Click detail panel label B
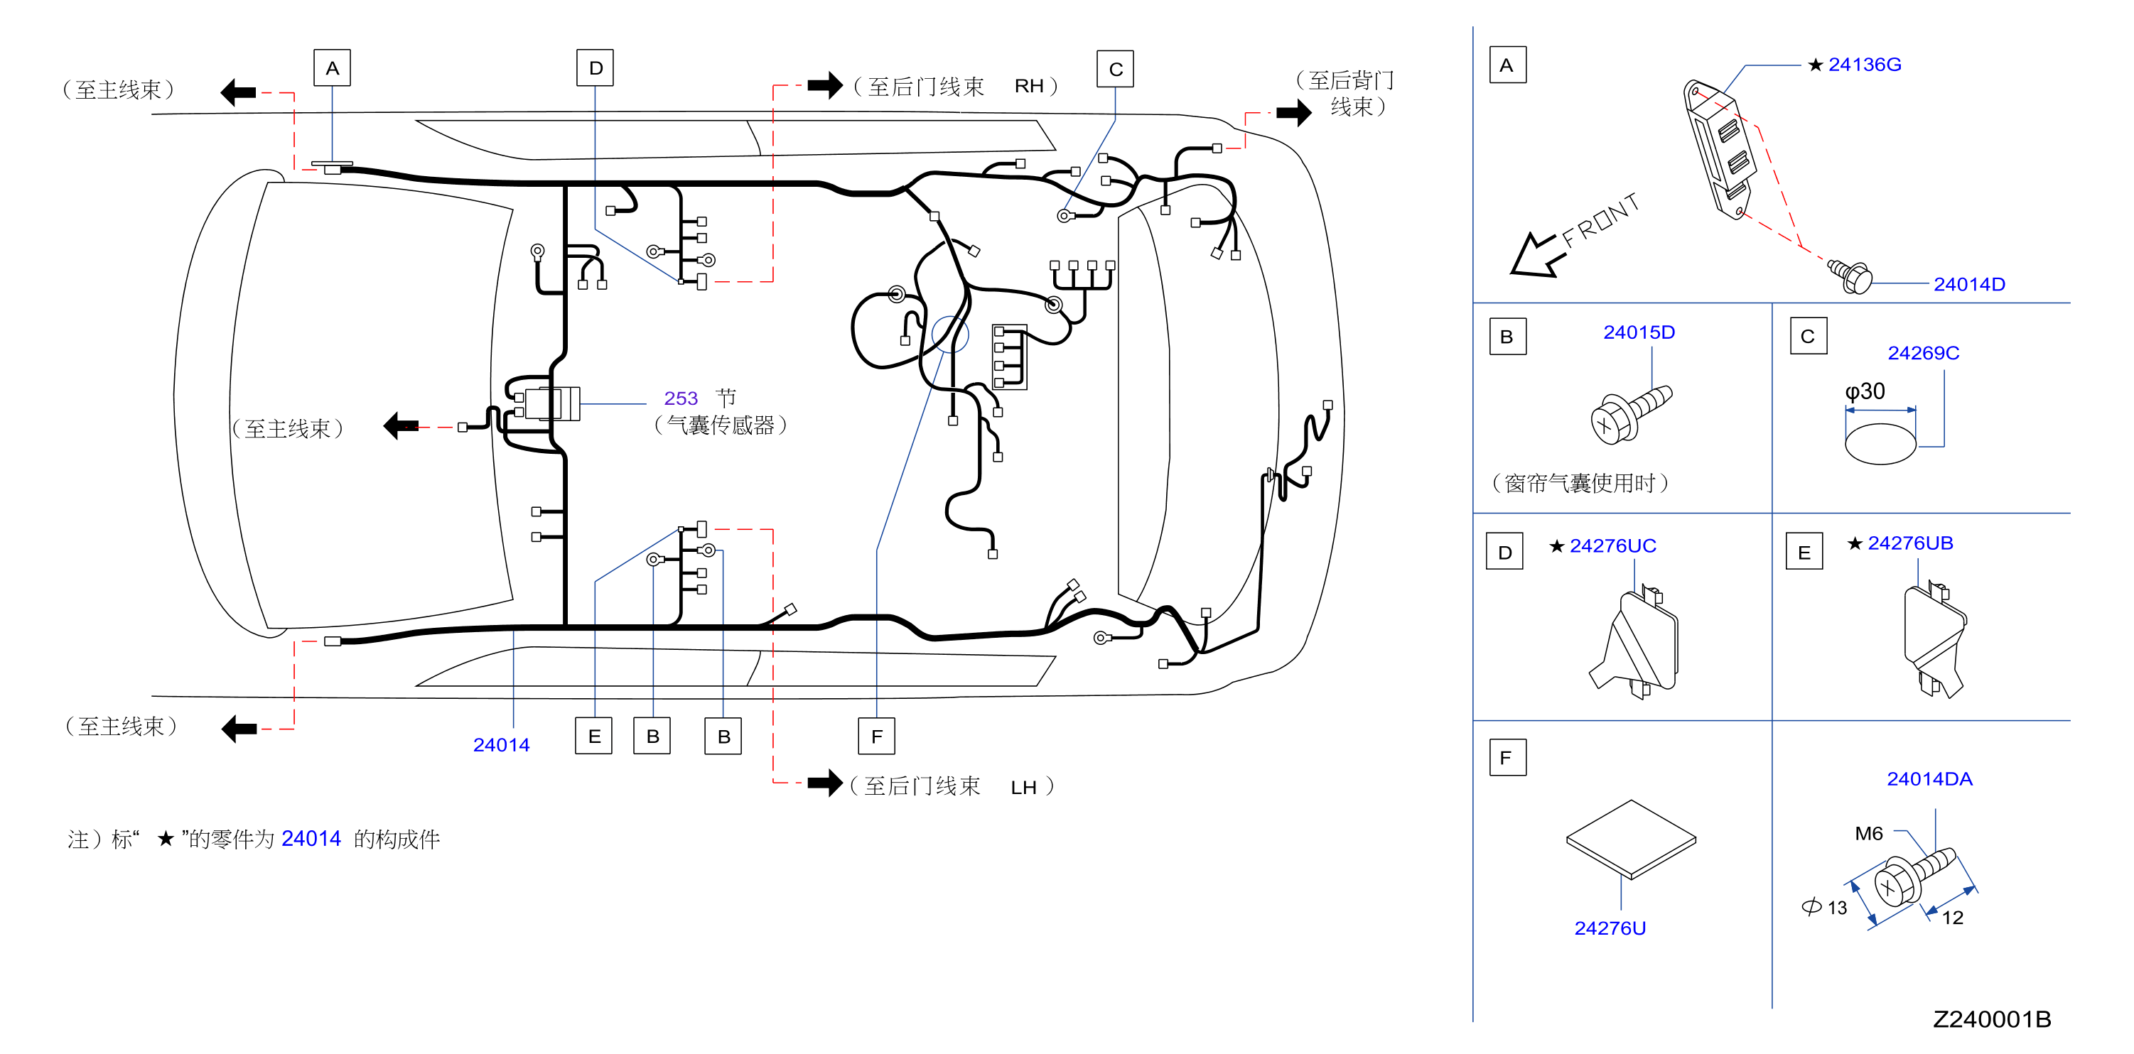 (x=1508, y=337)
